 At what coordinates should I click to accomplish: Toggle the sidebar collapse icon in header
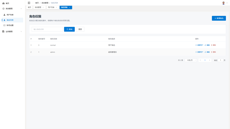tap(29, 3)
